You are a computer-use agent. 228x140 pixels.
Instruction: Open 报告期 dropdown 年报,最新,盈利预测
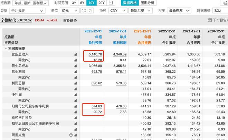[x=31, y=3]
